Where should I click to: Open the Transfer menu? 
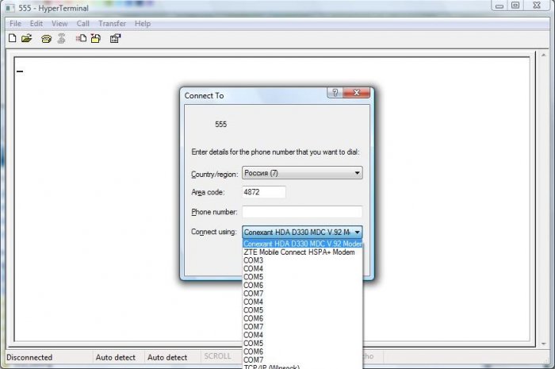pos(112,24)
